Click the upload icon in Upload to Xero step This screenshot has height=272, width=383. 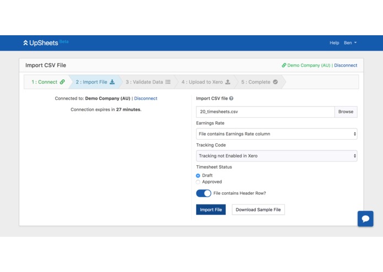[228, 82]
